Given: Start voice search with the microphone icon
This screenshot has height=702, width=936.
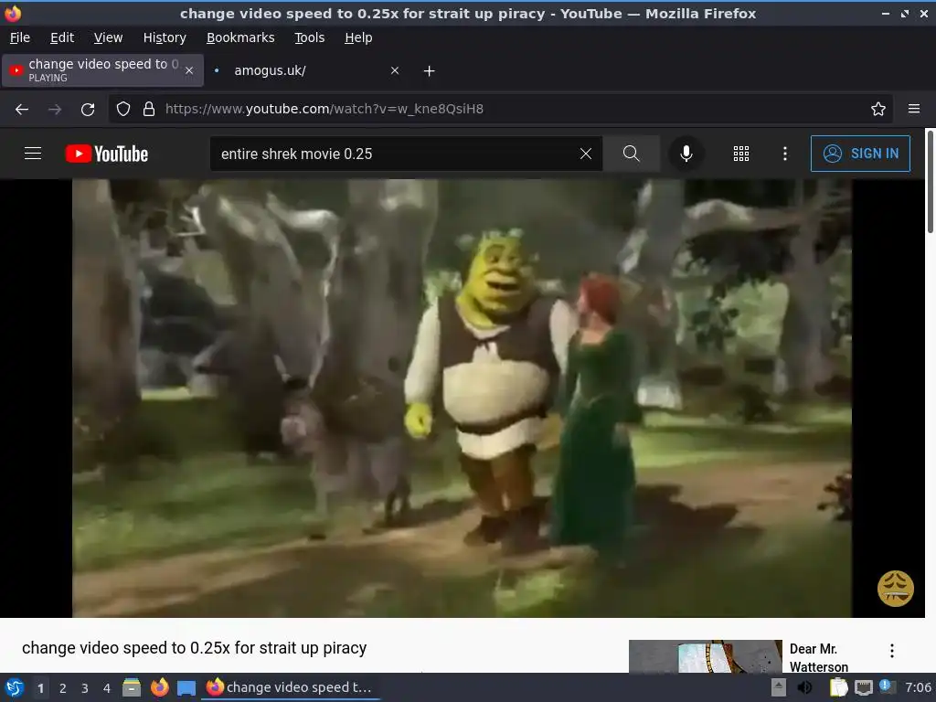Looking at the screenshot, I should click(x=686, y=154).
